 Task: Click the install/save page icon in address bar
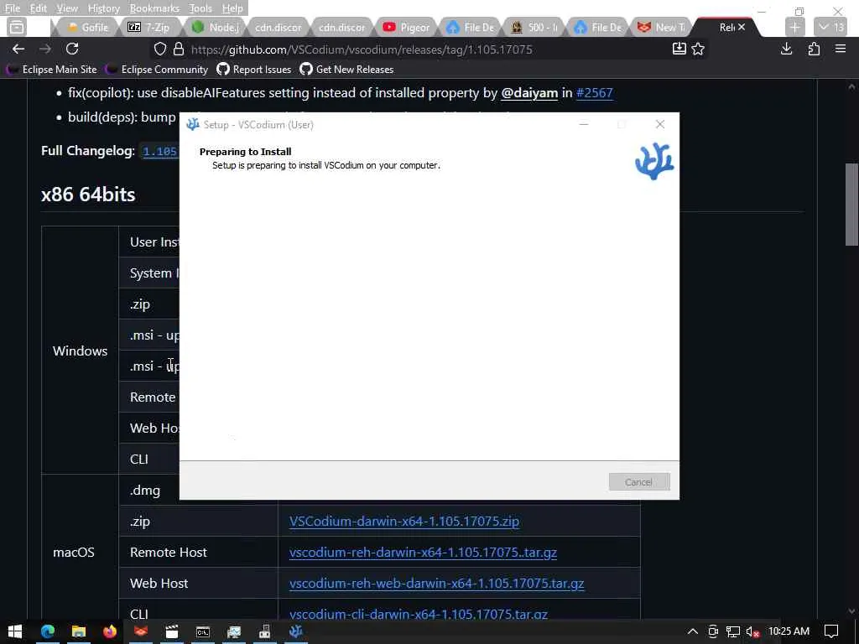pos(679,49)
